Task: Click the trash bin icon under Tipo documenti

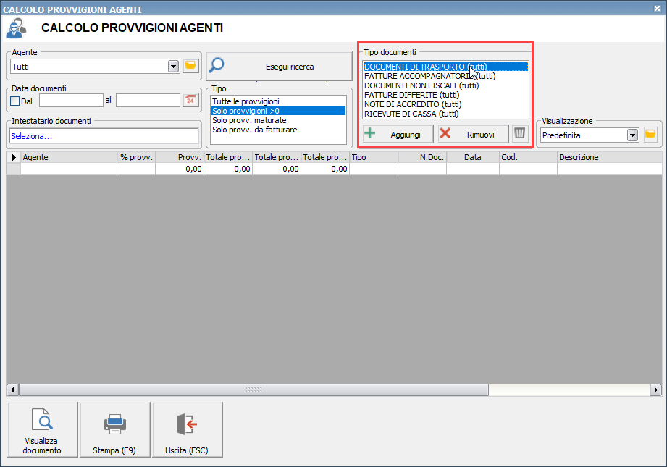Action: point(520,134)
